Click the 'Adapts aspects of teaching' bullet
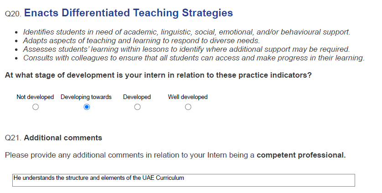Screen dimensions: 382x193 pyautogui.click(x=142, y=40)
